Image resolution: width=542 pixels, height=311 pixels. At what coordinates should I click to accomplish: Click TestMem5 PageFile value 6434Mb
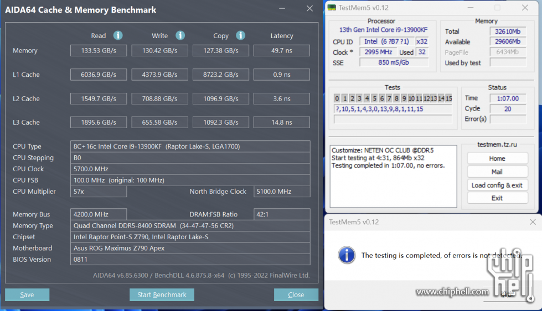coord(508,52)
